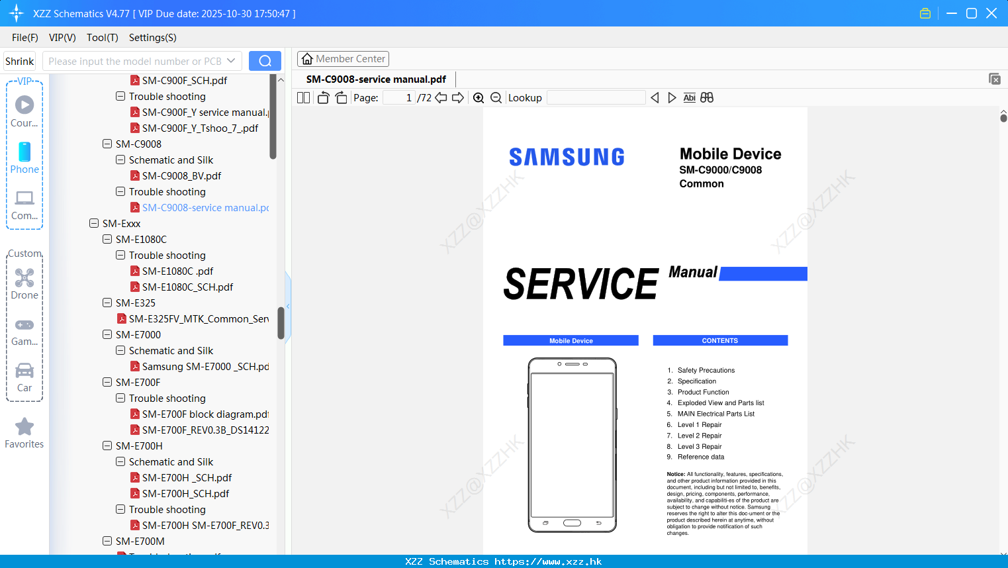Viewport: 1008px width, 568px height.
Task: Open the Tool(T) menu
Action: (x=103, y=37)
